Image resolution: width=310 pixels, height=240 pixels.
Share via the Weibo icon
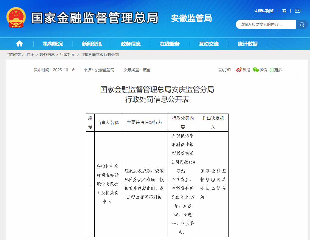click(239, 70)
